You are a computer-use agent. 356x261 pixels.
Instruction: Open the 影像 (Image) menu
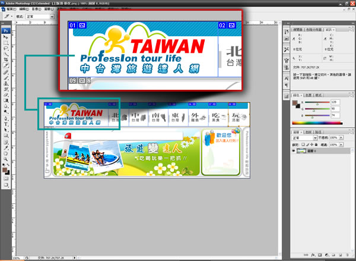36,9
